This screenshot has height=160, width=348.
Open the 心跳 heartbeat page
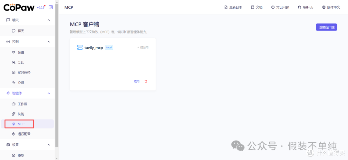(x=27, y=82)
